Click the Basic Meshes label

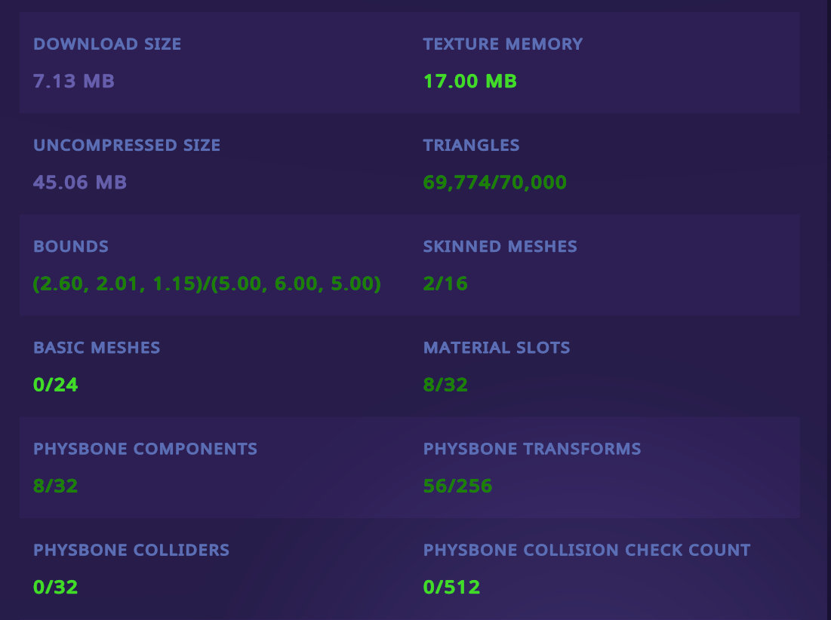pyautogui.click(x=97, y=348)
